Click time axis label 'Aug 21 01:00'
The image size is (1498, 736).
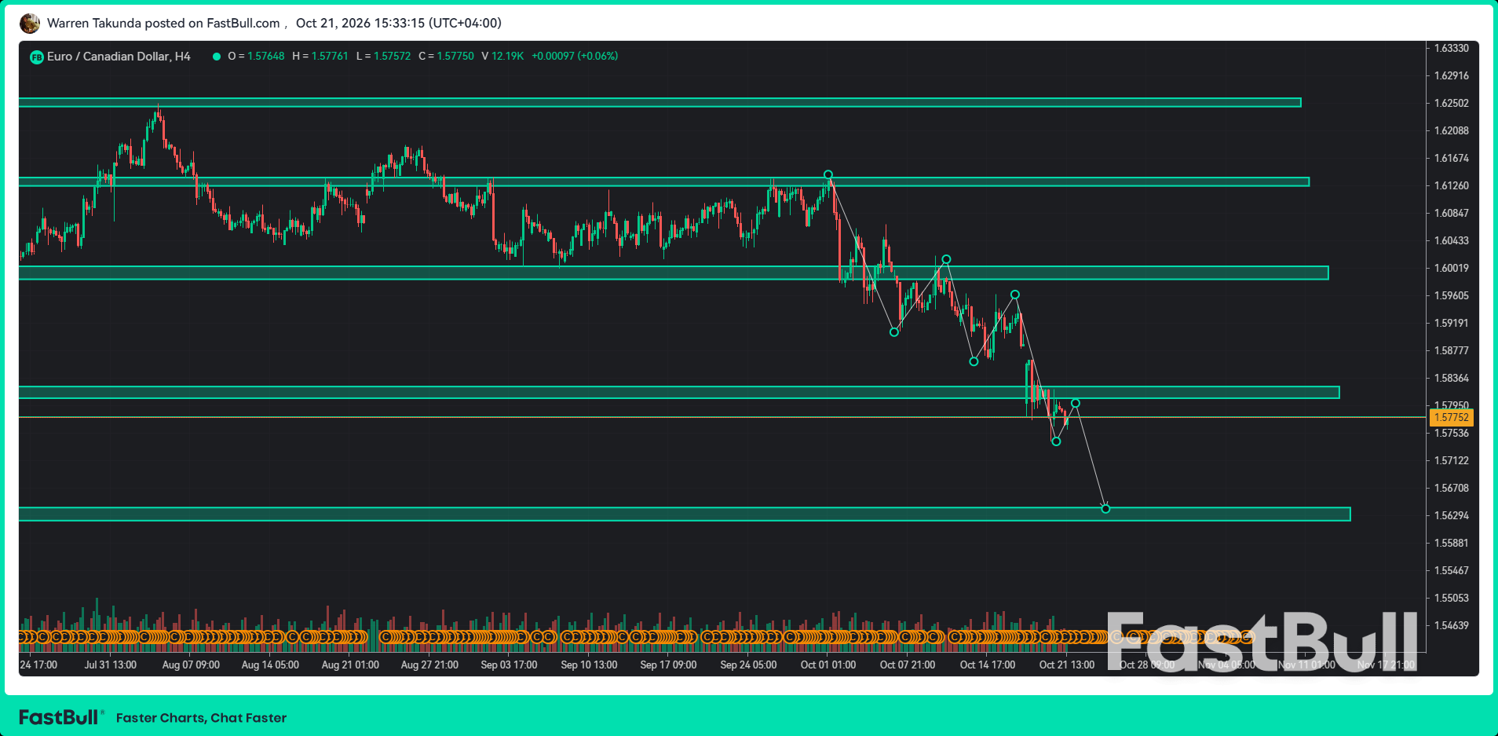pyautogui.click(x=350, y=665)
